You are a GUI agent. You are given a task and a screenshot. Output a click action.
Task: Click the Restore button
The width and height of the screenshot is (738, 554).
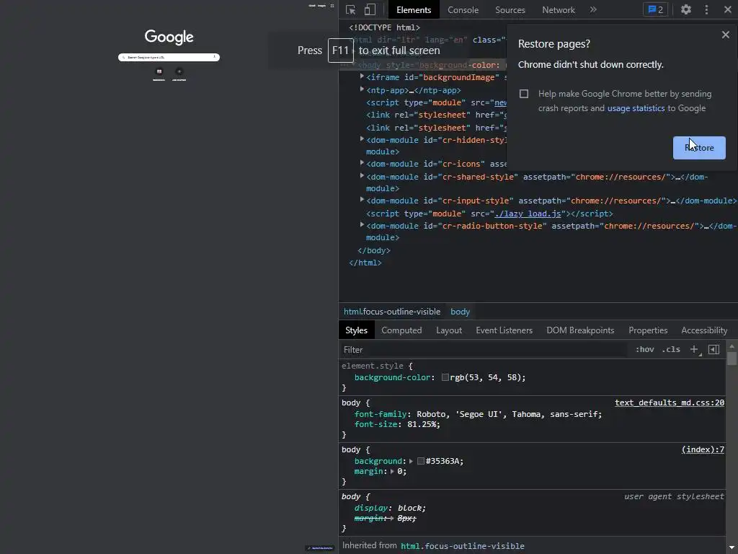coord(699,148)
